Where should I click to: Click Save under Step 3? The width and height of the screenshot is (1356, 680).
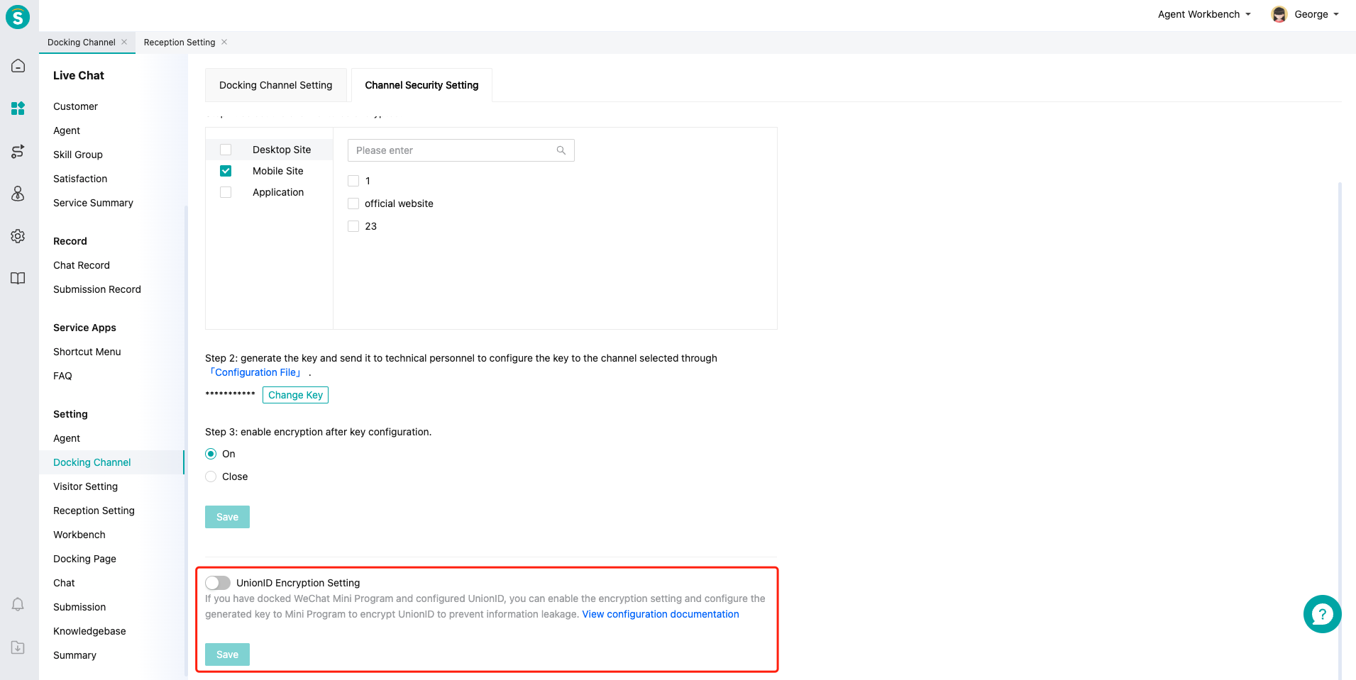coord(227,517)
